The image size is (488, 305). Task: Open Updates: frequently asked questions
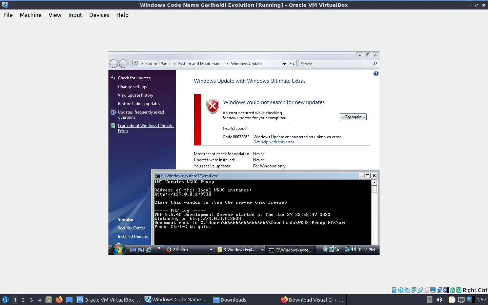point(141,115)
